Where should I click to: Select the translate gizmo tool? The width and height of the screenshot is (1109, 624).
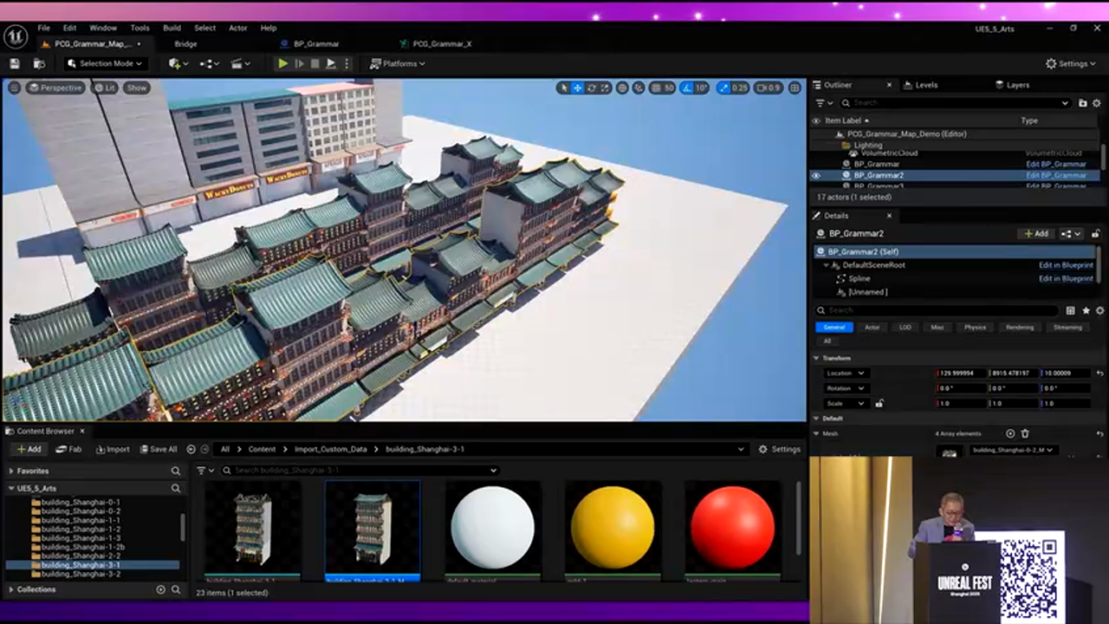(578, 88)
